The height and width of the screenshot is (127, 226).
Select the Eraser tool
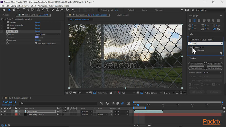62,10
